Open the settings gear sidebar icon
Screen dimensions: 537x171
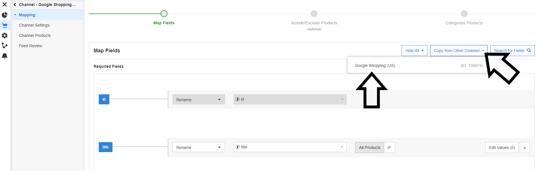tap(5, 35)
